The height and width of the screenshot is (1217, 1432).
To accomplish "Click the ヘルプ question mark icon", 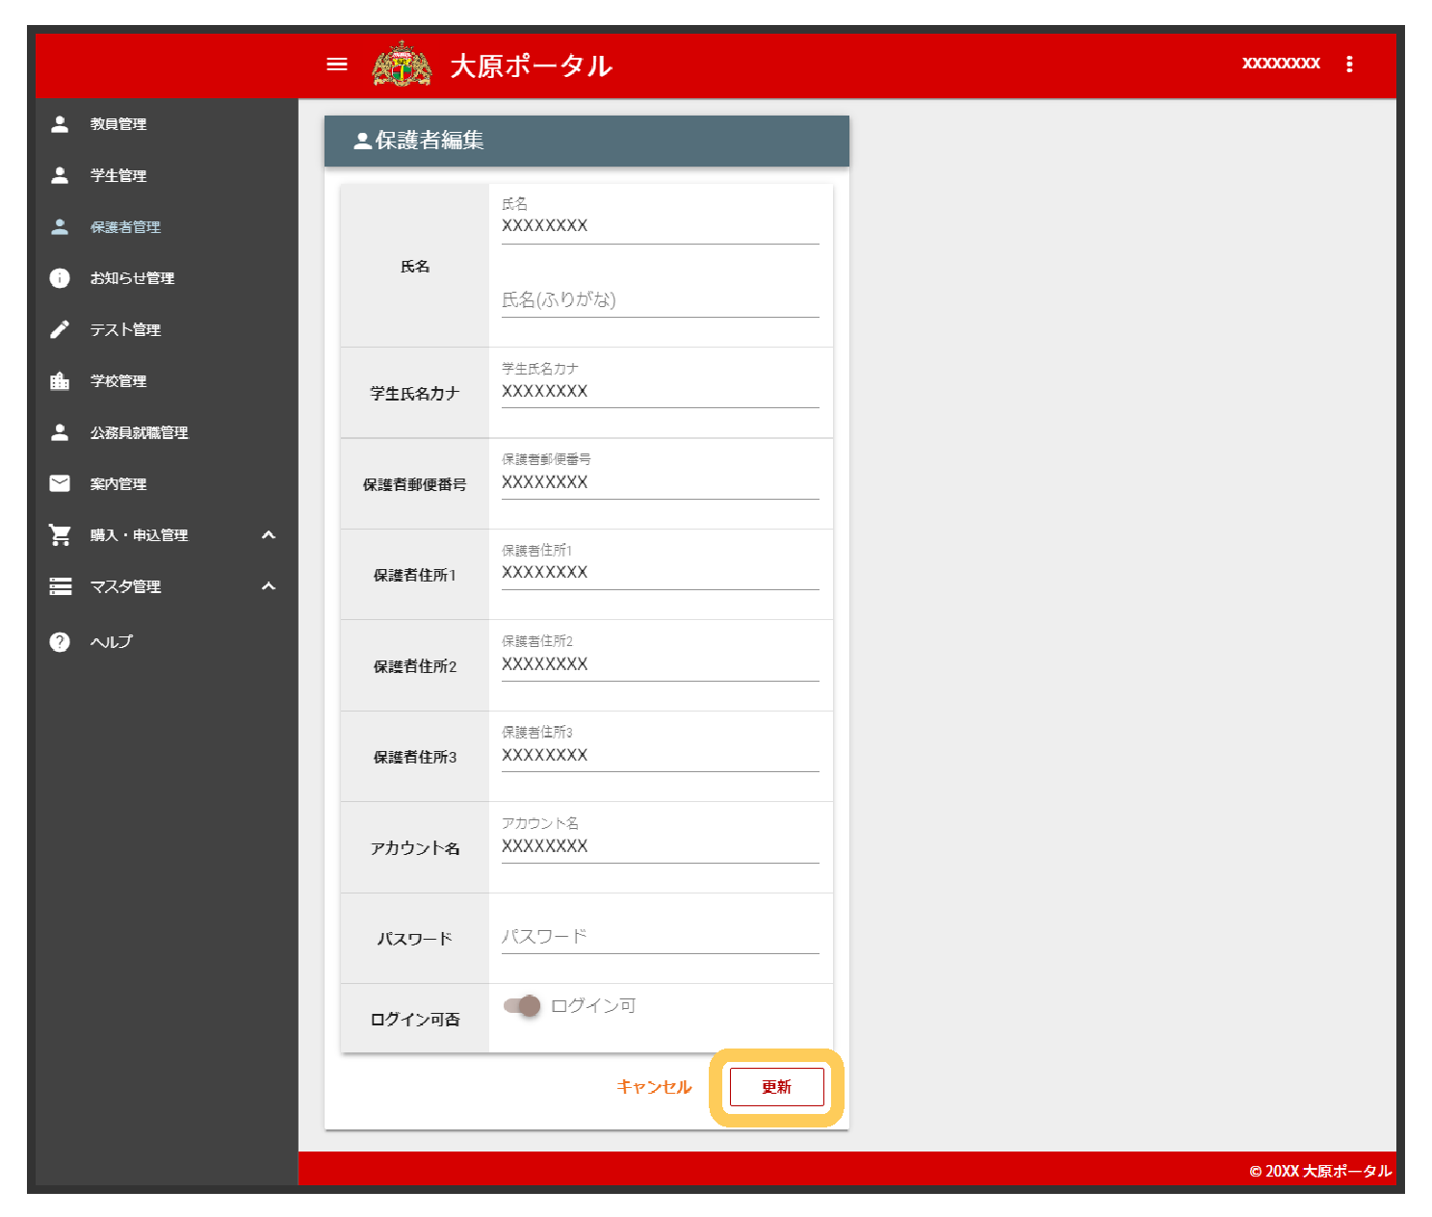I will point(60,642).
